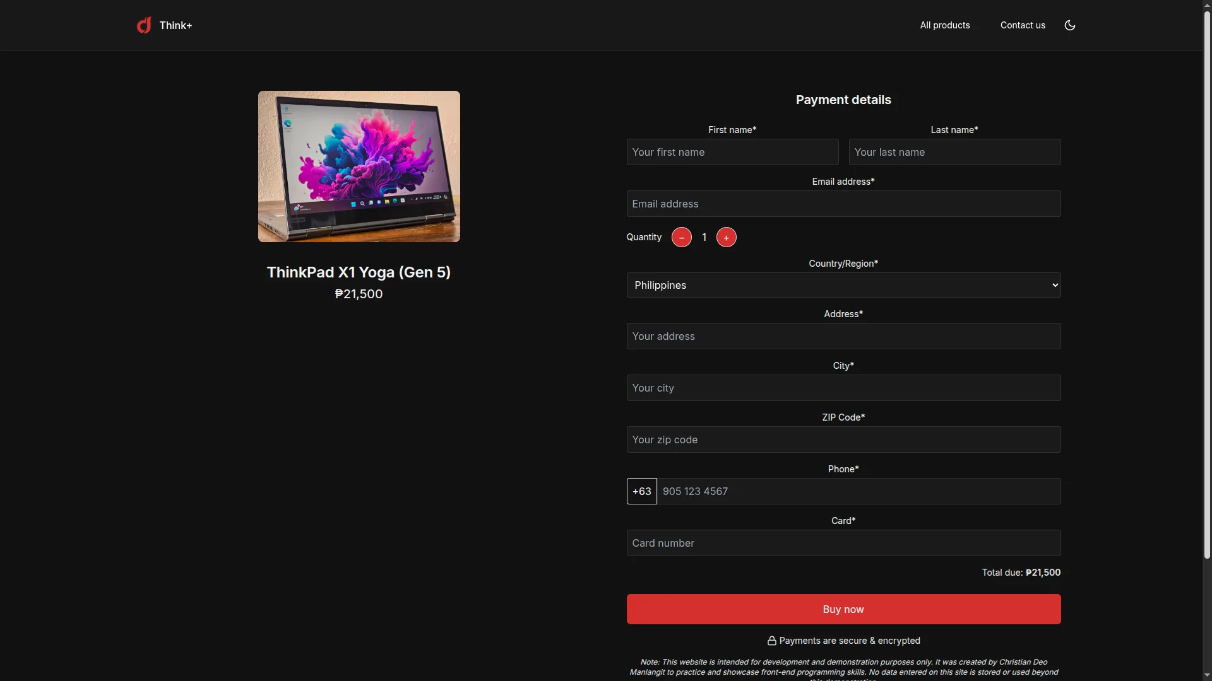Click the Email address* label

point(843,182)
